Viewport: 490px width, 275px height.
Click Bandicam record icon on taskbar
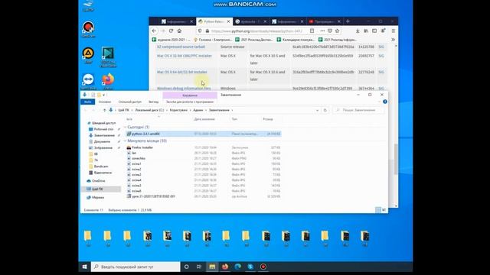click(263, 267)
